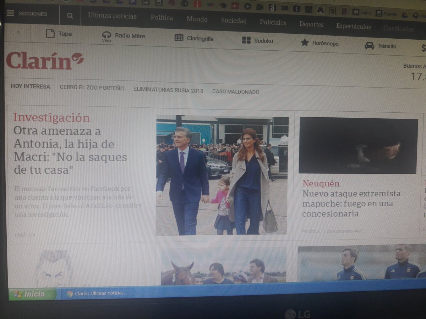Open the 'Cuenti' bookmark in the bookmarks bar
The height and width of the screenshot is (319, 426).
point(387,13)
